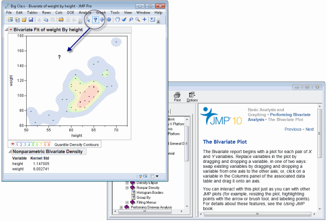Click the window-with-arrow icon in JMP status bar
327x221 pixels.
pyautogui.click(x=145, y=176)
